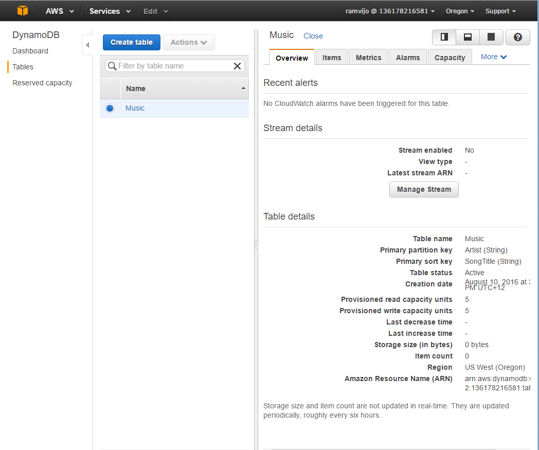Click the Stream enabled No value
The image size is (539, 450).
(x=469, y=150)
